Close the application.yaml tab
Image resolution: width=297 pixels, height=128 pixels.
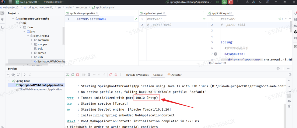164,13
